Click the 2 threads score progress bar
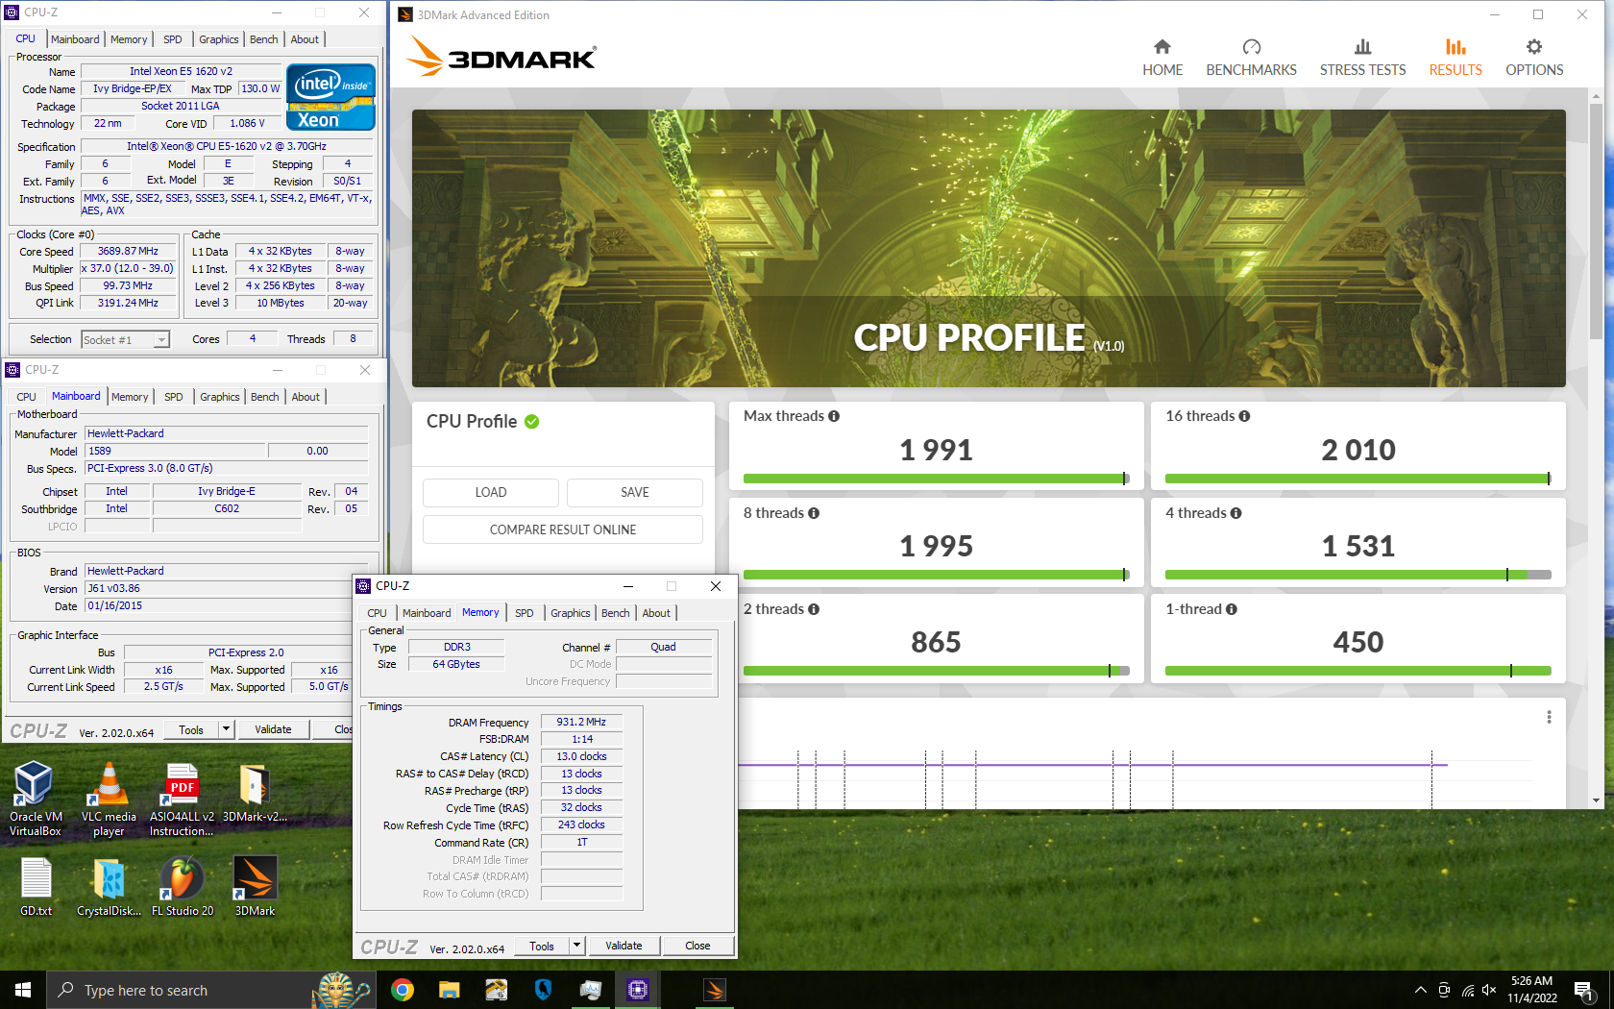Viewport: 1614px width, 1009px height. (936, 671)
